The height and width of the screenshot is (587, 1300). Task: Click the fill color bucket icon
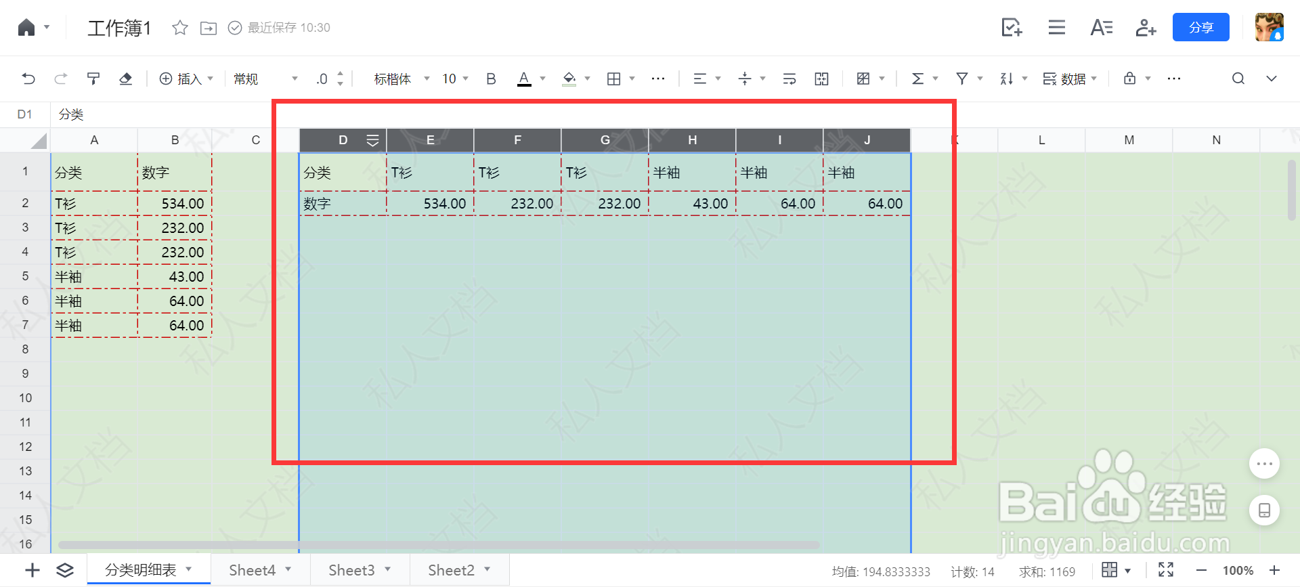[x=569, y=79]
